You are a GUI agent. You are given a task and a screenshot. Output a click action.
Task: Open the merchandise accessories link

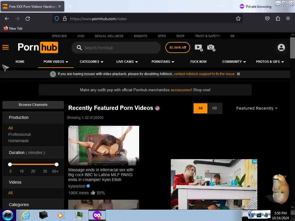[x=181, y=90]
